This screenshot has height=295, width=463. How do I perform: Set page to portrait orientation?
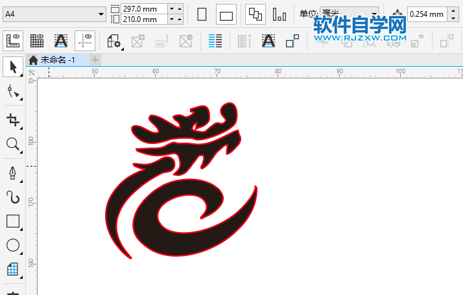pyautogui.click(x=202, y=14)
